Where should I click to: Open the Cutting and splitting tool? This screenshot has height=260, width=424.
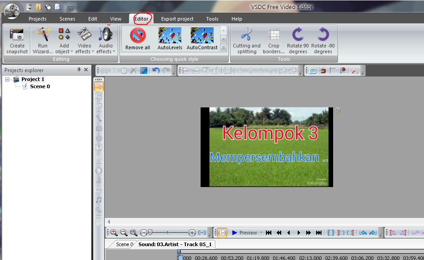[x=246, y=40]
